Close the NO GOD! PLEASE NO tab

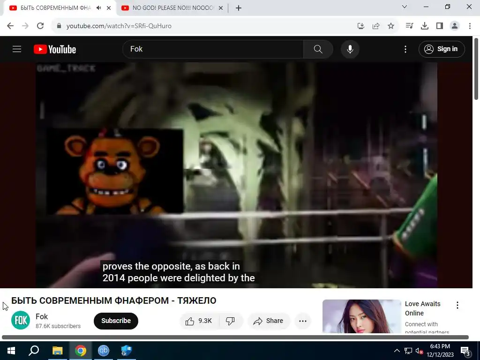coord(221,8)
